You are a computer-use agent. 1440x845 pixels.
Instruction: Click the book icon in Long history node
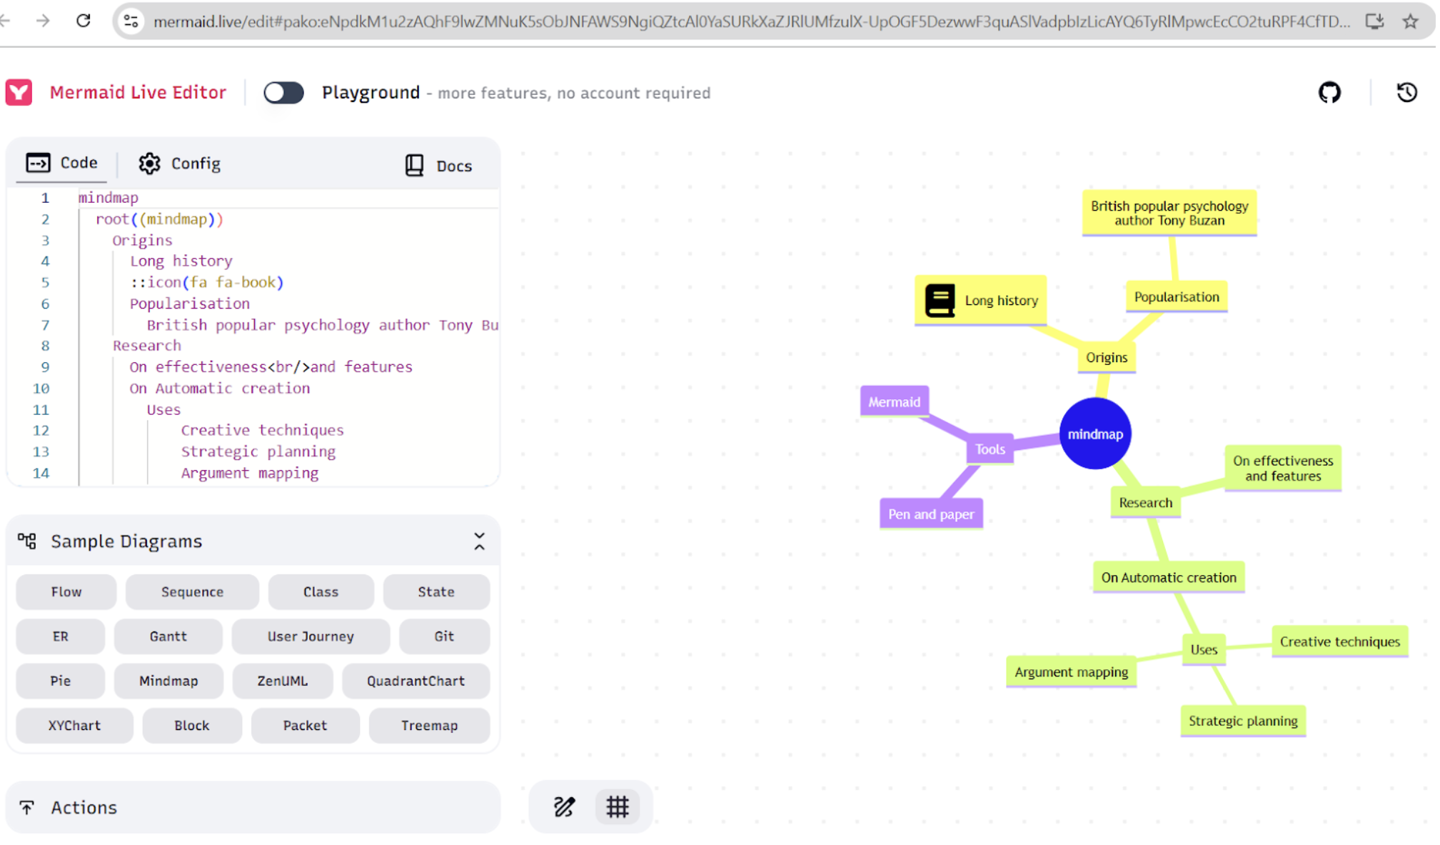tap(940, 300)
